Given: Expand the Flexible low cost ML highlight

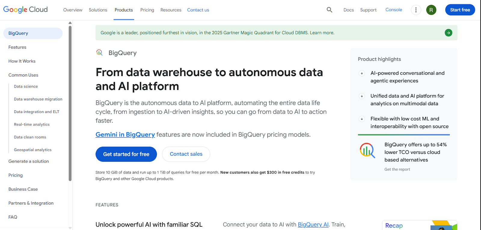Looking at the screenshot, I should pos(362,119).
